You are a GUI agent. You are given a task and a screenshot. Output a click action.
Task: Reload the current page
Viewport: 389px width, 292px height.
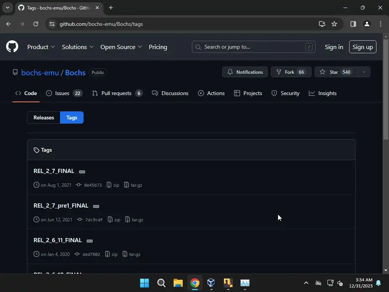36,24
